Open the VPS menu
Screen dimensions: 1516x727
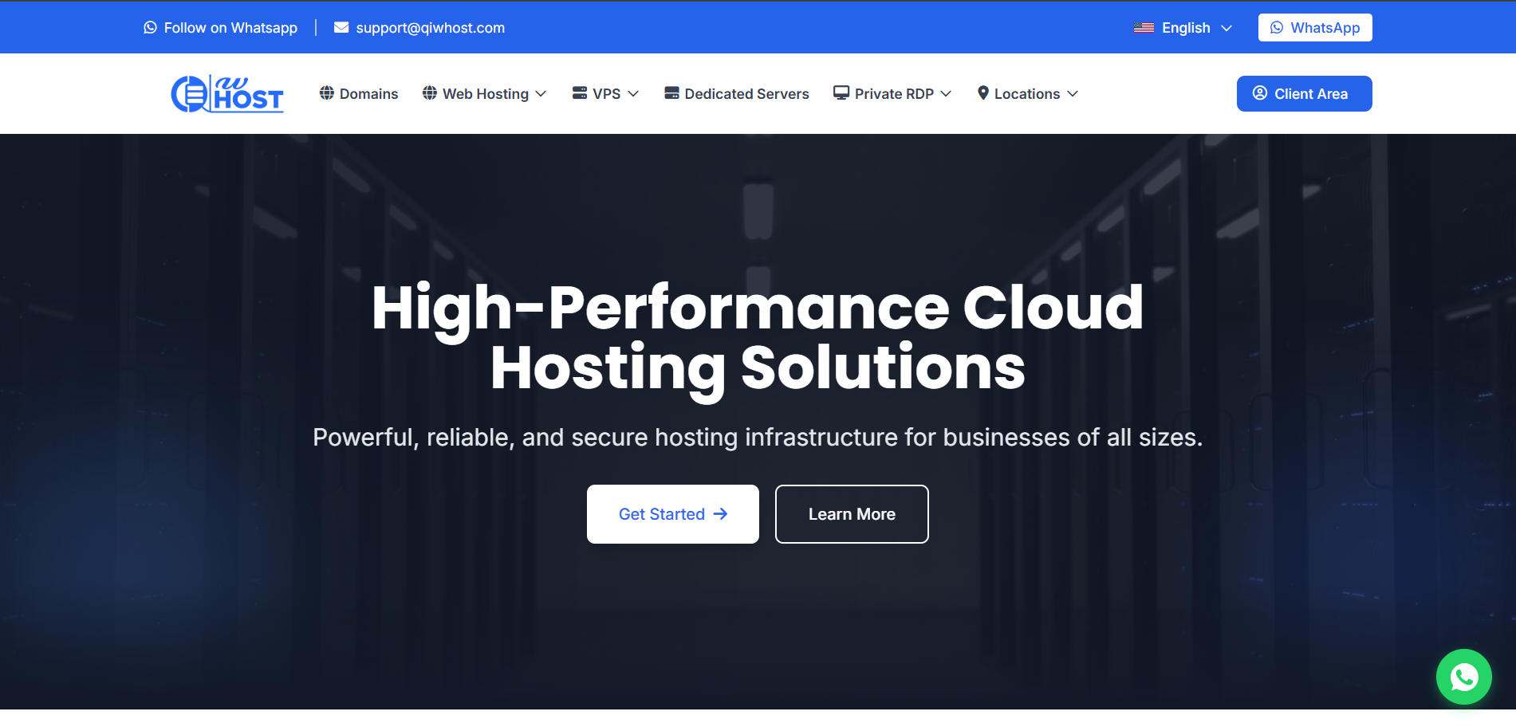pos(606,94)
